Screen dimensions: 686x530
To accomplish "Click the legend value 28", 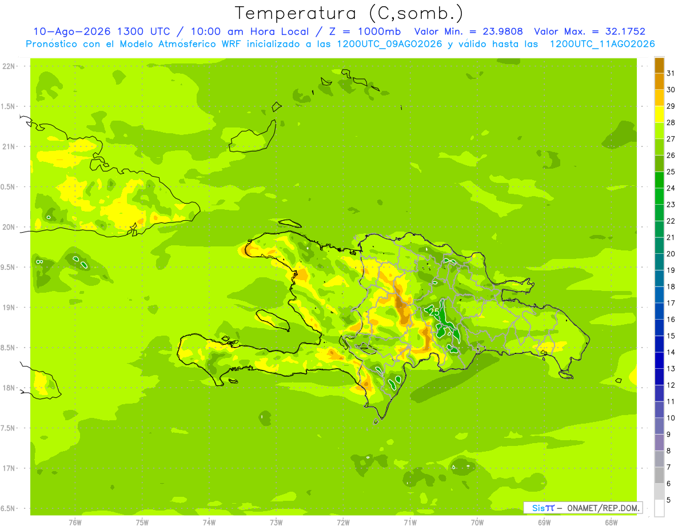I will pos(671,122).
